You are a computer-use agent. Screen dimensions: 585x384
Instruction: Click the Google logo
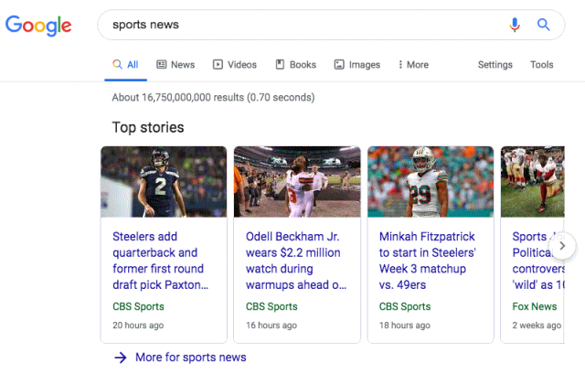(x=38, y=25)
